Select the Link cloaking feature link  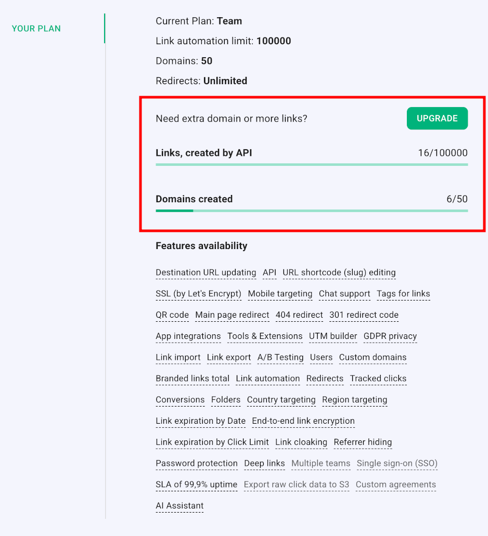coord(301,442)
